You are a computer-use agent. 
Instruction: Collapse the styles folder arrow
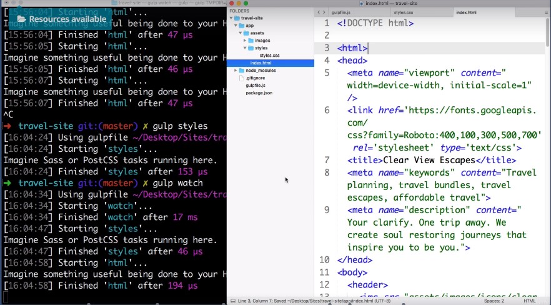pos(246,48)
